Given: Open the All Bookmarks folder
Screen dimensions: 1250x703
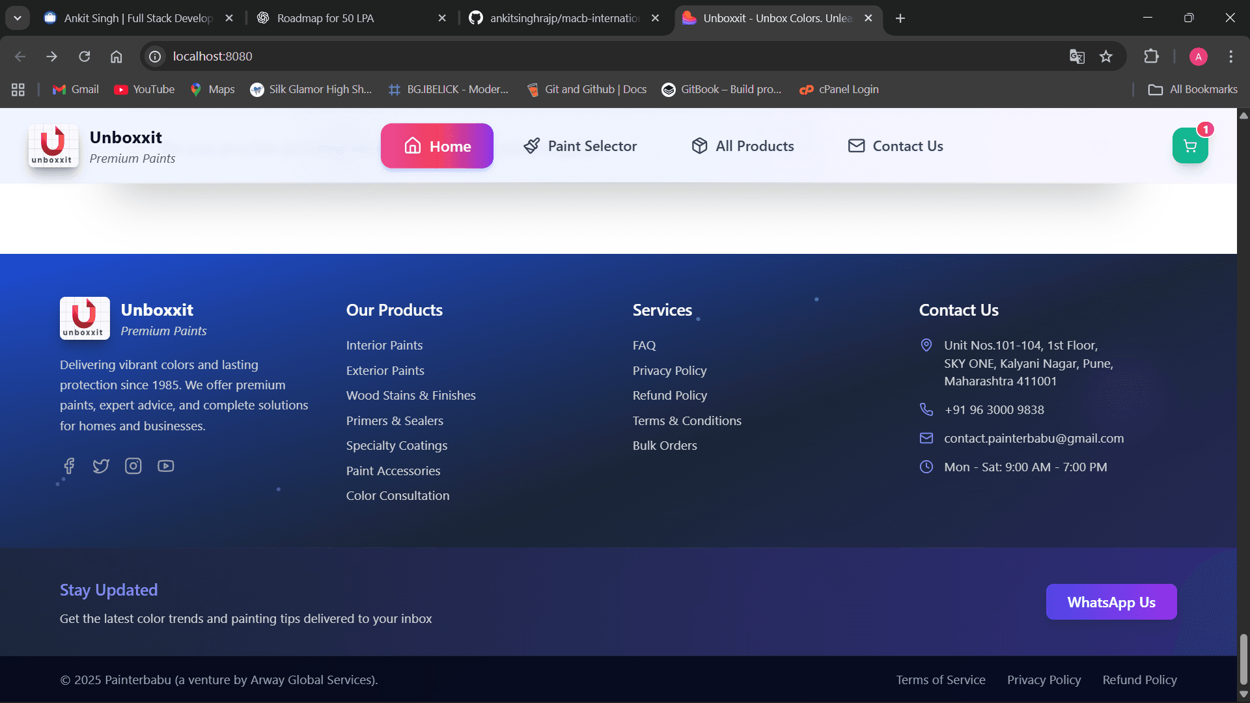Looking at the screenshot, I should click(x=1193, y=89).
